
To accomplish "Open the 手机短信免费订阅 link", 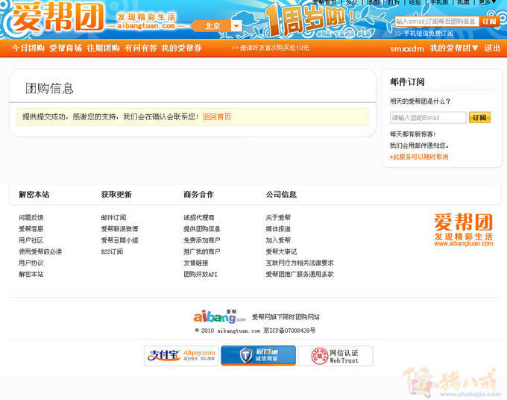I will (428, 34).
